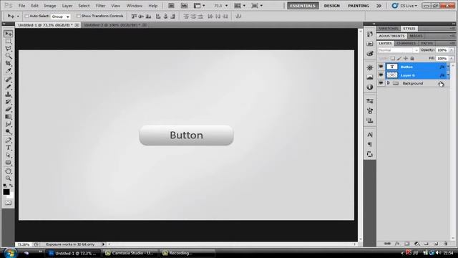This screenshot has height=258, width=458.
Task: Select the Dodge tool
Action: 8,132
